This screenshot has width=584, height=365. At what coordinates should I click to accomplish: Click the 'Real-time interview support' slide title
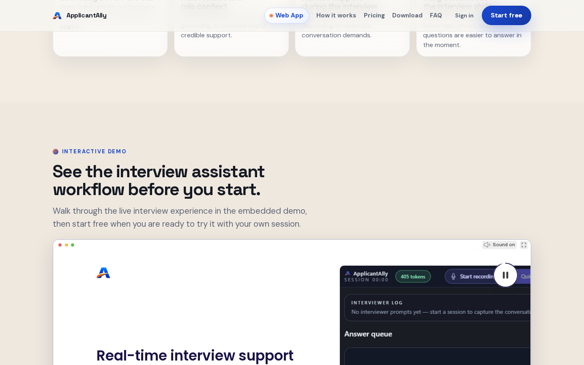tap(195, 355)
